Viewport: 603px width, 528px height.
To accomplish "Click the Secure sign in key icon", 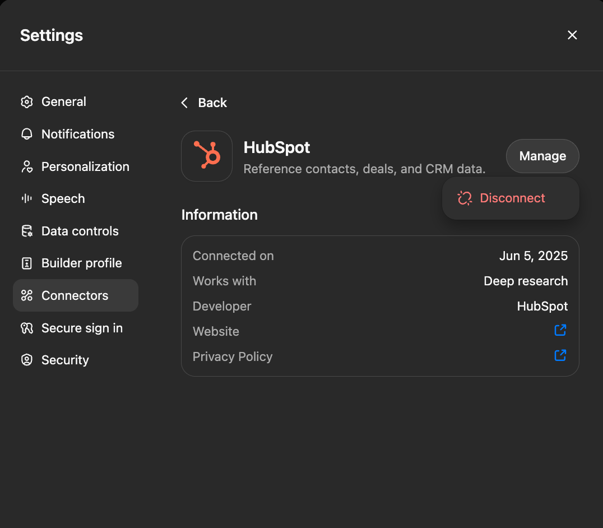I will coord(26,328).
